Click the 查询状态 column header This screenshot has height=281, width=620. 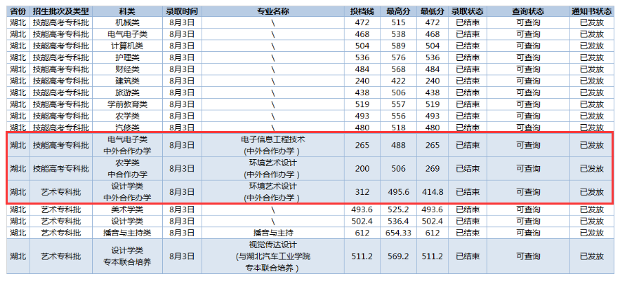[x=528, y=11]
